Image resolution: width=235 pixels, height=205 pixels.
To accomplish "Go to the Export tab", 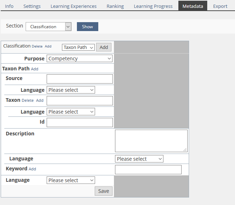I will pos(220,6).
